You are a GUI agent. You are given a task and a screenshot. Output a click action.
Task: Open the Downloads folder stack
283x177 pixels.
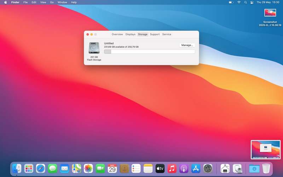[x=254, y=169]
